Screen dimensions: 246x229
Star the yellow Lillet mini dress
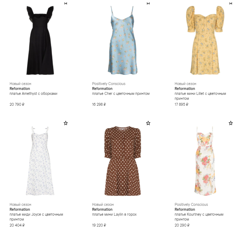coord(231,3)
